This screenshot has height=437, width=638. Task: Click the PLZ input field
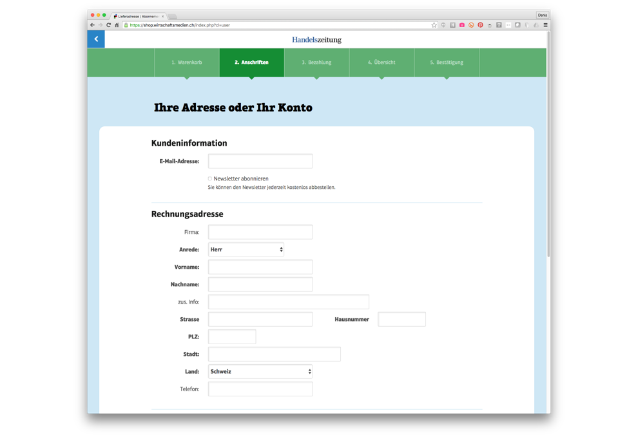[x=232, y=337]
